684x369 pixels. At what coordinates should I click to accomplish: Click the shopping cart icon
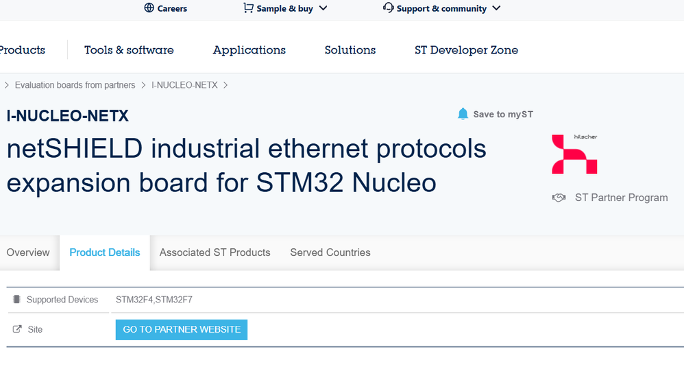pyautogui.click(x=248, y=8)
